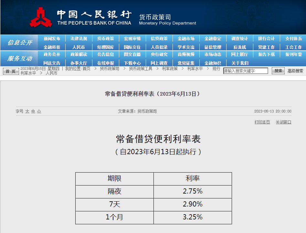The width and height of the screenshot is (306, 233).
Task: Open 下载中心 navigation item
Action: click(132, 63)
